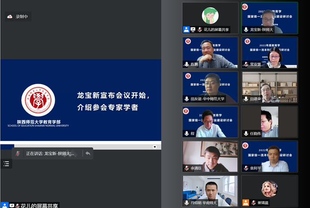
Task: Click the reply arrow in speaking bar
Action: (88, 153)
